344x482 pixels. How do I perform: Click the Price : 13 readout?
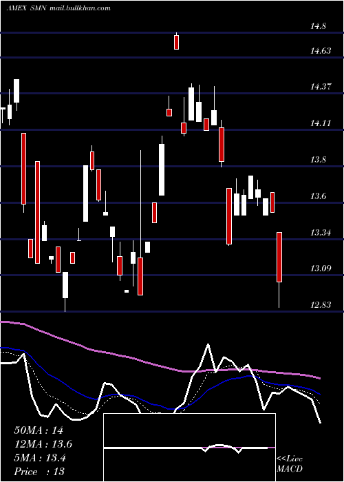pyautogui.click(x=39, y=472)
